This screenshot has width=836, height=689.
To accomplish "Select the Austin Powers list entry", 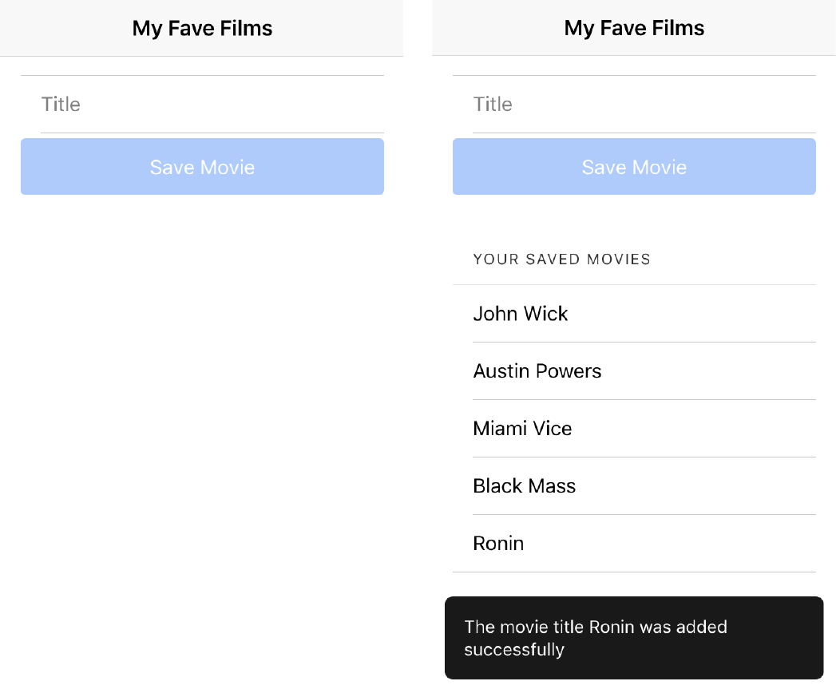I will 634,371.
